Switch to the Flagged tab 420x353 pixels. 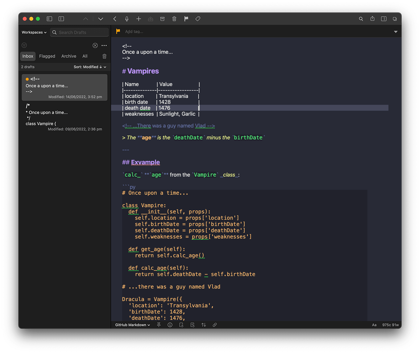[x=47, y=56]
